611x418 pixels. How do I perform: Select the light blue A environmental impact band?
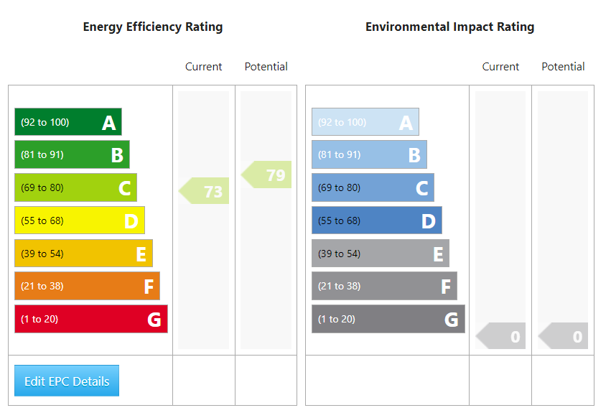[x=365, y=122]
